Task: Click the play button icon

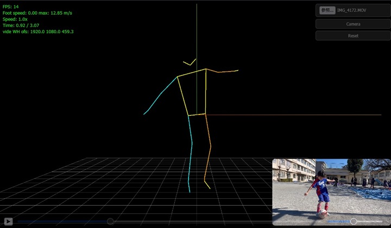Action: 8,221
